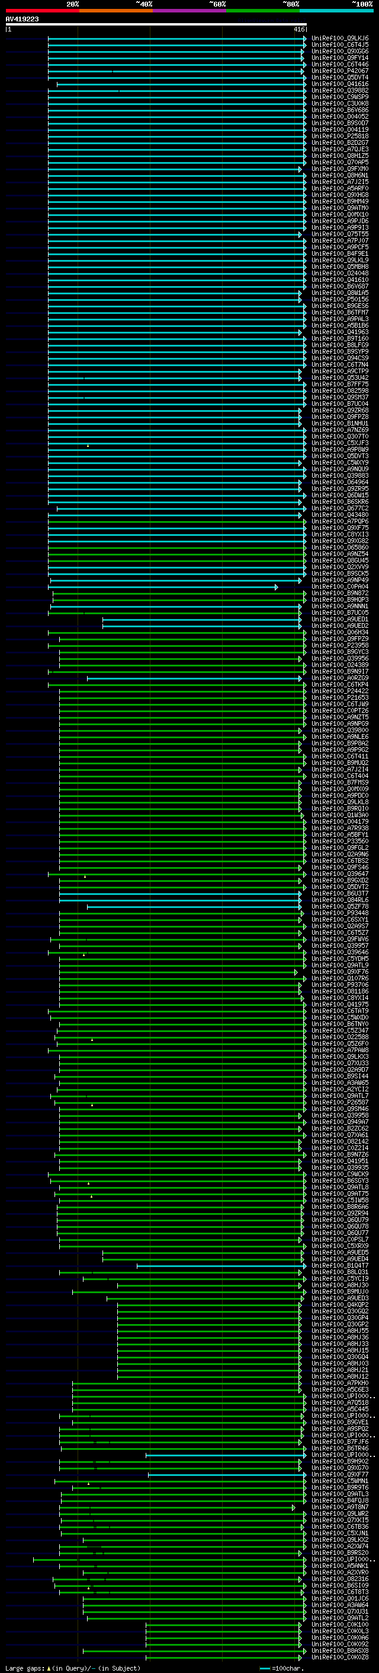Select the UniRef100_A9PJD6 entry
This screenshot has height=1673, width=379.
click(340, 221)
